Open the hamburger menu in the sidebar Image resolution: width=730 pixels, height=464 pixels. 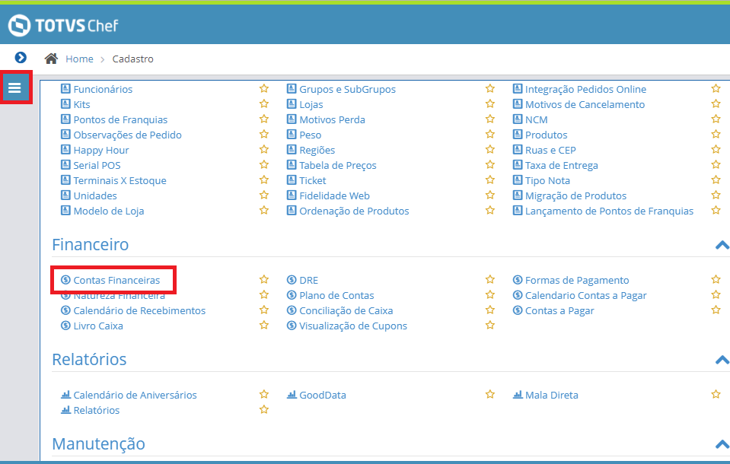click(x=15, y=87)
